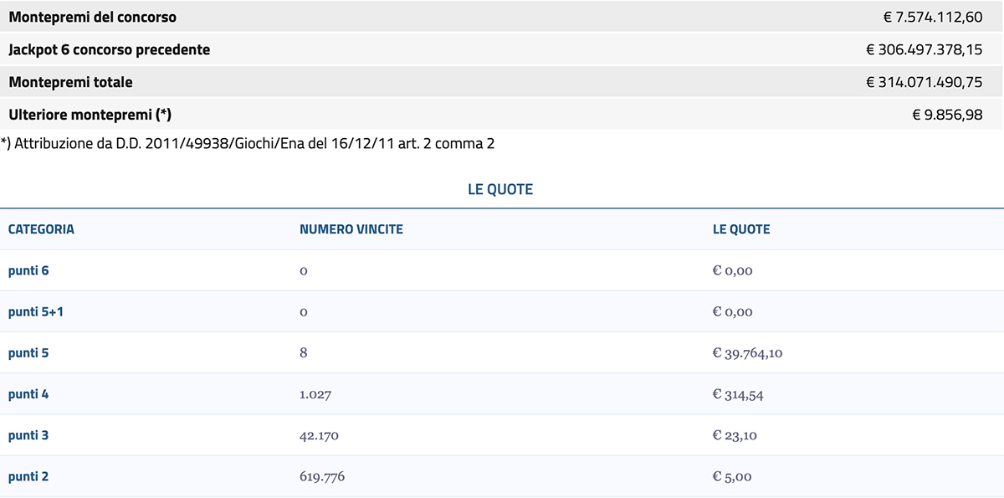Screen dimensions: 1004x498
Task: Select the € 306.497.378,15 jackpot value
Action: [x=924, y=49]
